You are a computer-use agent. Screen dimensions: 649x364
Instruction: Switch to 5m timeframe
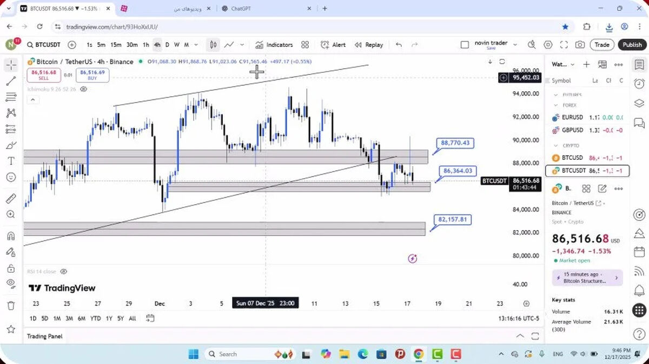point(101,45)
